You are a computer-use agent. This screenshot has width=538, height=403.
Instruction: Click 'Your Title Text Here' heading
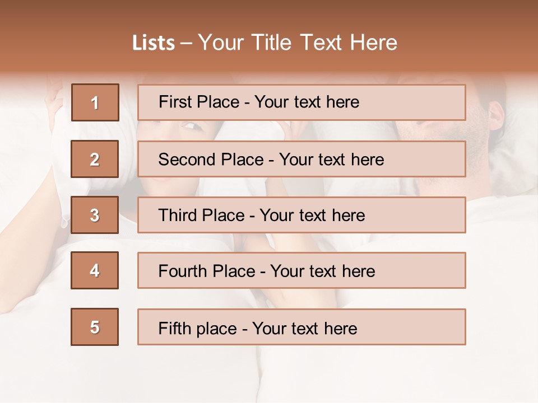[x=297, y=43]
